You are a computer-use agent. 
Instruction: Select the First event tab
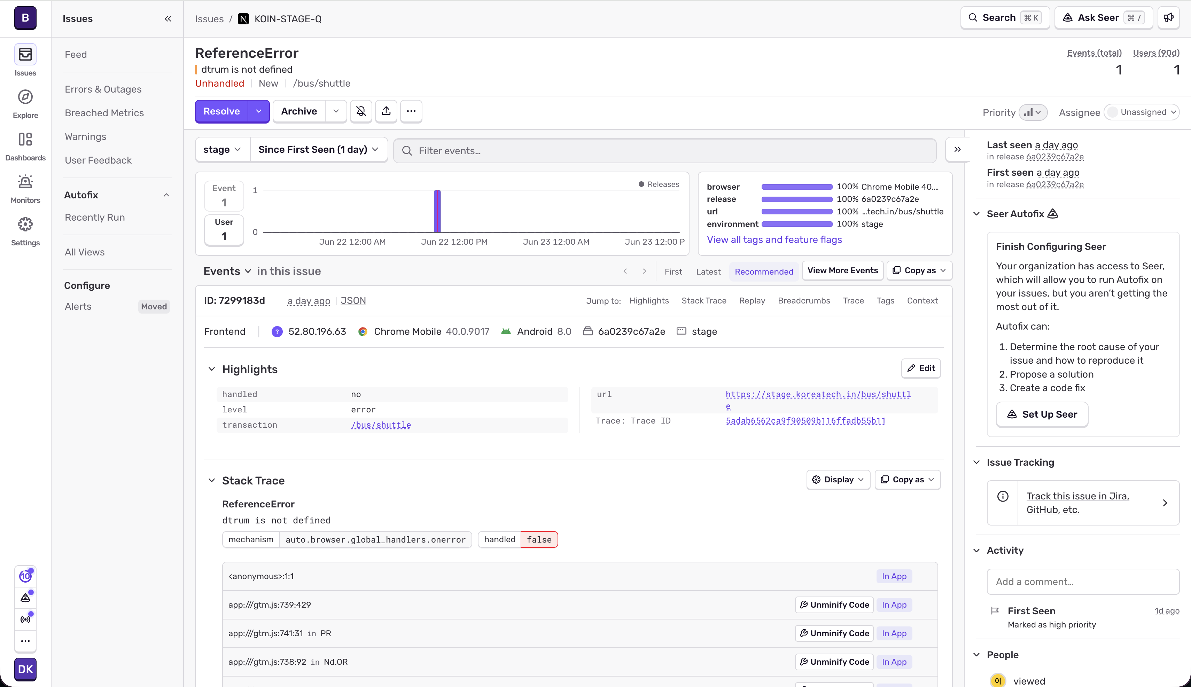coord(673,272)
